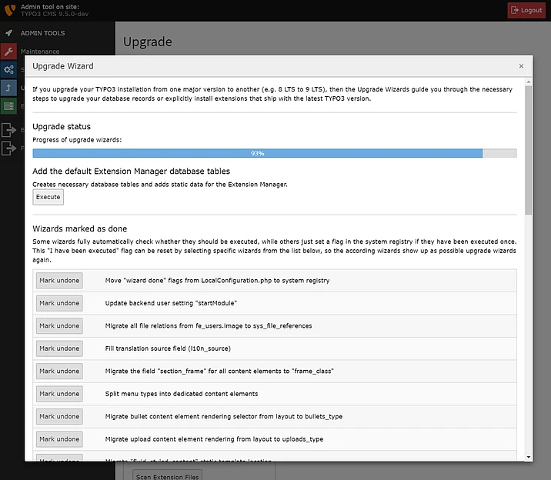Click the rocket Admin Tools icon
The width and height of the screenshot is (551, 480).
(x=8, y=33)
